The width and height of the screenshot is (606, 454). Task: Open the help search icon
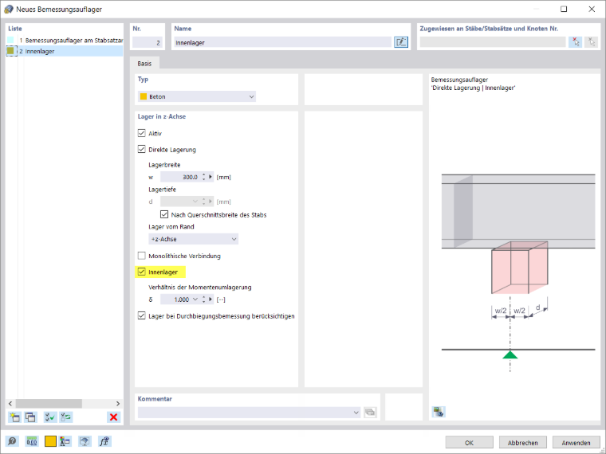(12, 441)
